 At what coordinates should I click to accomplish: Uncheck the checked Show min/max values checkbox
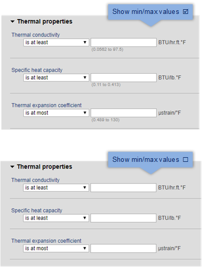click(186, 12)
